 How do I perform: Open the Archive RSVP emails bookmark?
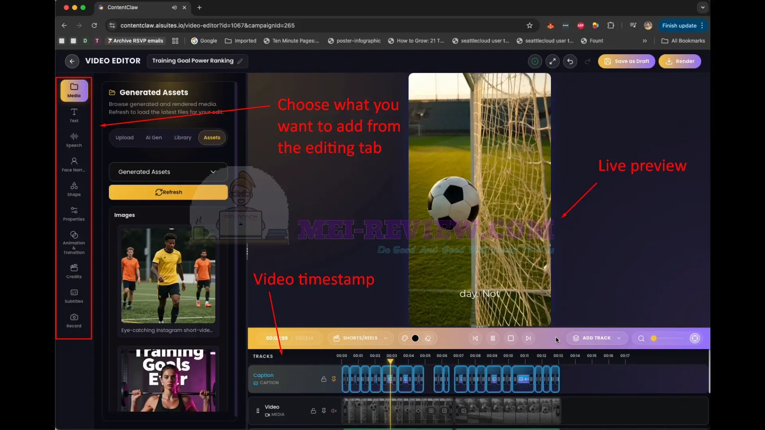tap(136, 41)
